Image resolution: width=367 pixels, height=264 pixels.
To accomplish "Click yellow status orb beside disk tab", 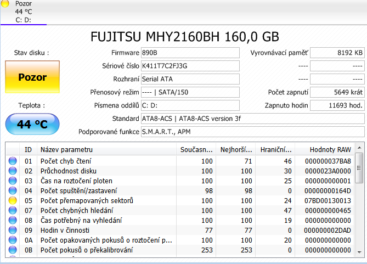I will point(5,3).
